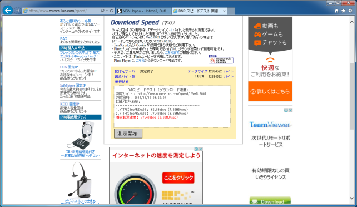Click the orange Wi-Fi signal icon in ad

point(270,60)
